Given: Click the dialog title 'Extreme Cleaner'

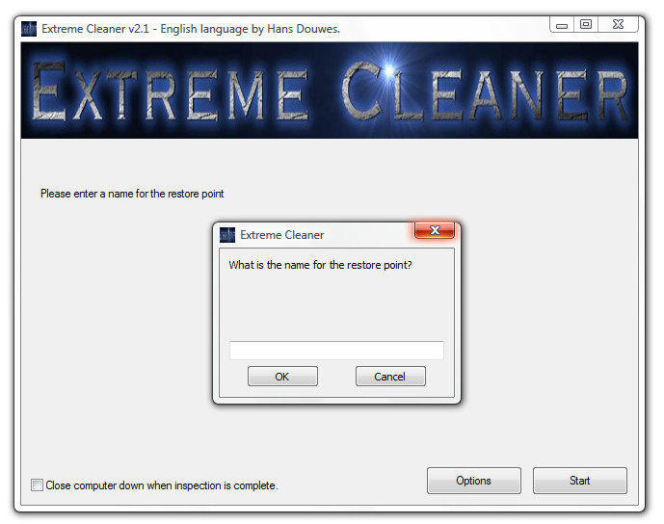Looking at the screenshot, I should (282, 235).
